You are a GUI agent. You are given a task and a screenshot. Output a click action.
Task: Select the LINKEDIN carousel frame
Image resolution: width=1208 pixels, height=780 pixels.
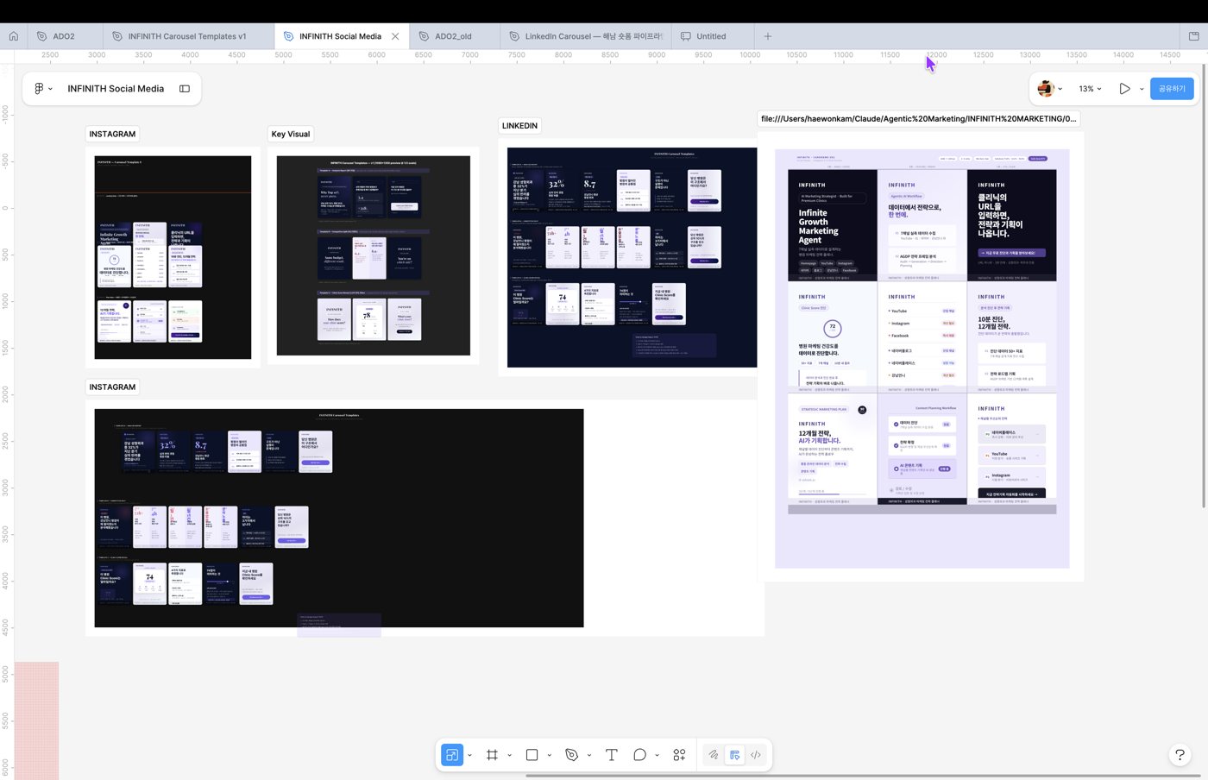[632, 257]
